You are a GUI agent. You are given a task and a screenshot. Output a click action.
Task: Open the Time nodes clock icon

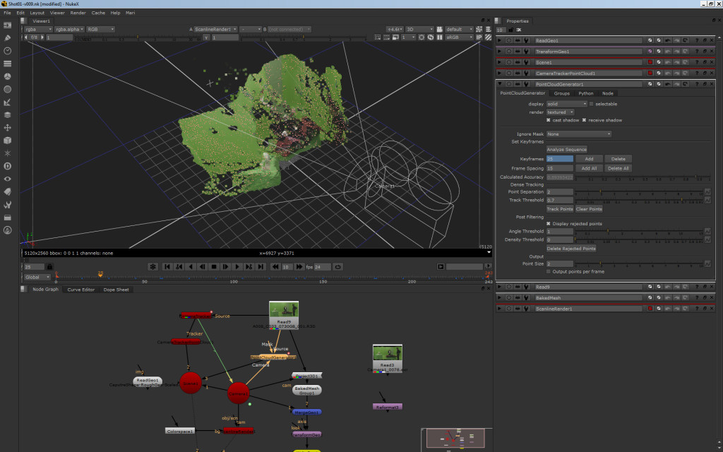[x=8, y=51]
